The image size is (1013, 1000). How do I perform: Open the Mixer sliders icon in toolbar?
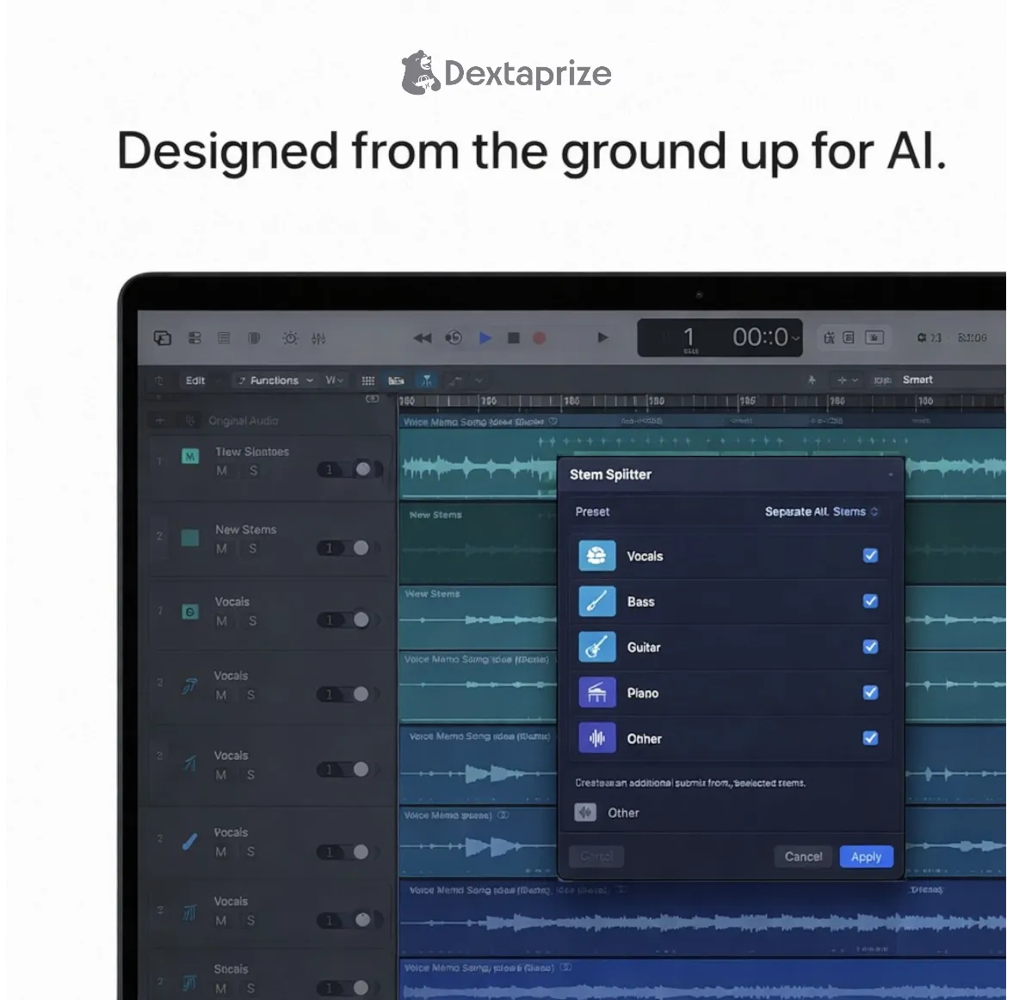coord(318,338)
